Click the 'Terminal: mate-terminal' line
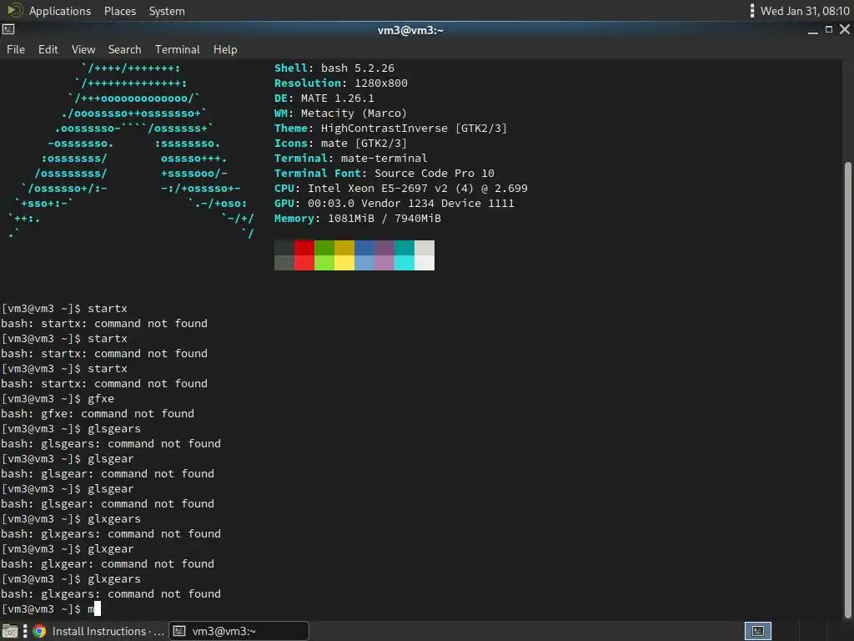Screen dimensions: 854x641 351,158
